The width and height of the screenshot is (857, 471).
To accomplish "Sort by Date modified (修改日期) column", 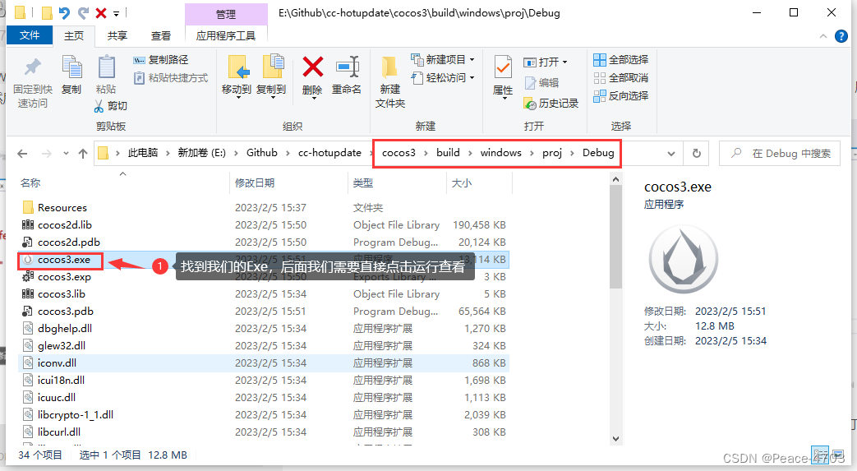I will tap(288, 182).
